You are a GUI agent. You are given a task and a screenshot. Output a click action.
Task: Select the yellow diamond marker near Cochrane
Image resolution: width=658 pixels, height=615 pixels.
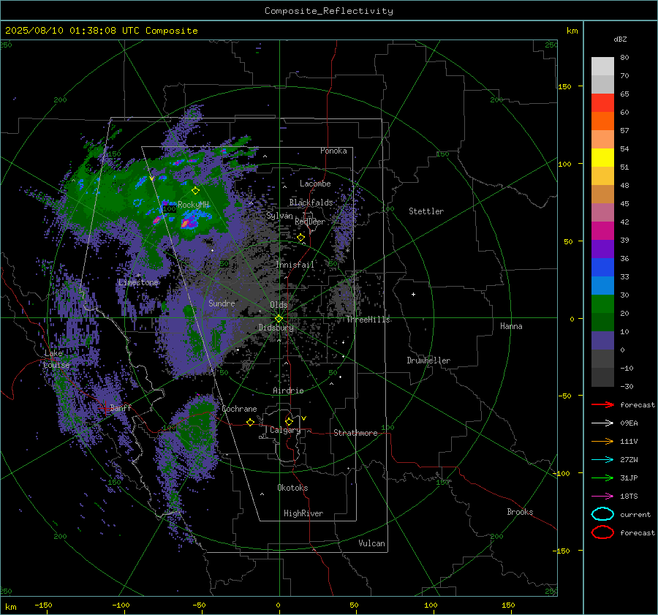tap(251, 423)
